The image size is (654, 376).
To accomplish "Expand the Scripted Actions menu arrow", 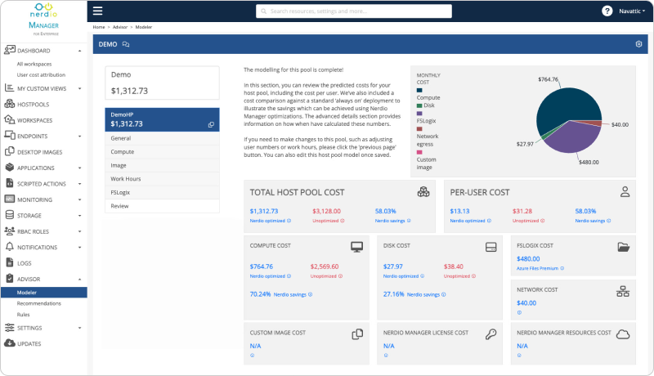I will point(79,184).
